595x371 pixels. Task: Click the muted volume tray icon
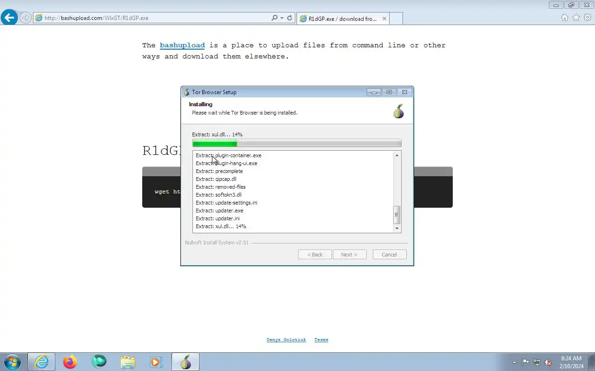(x=548, y=362)
